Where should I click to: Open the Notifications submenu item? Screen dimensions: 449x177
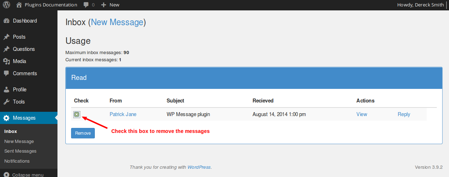click(x=17, y=161)
